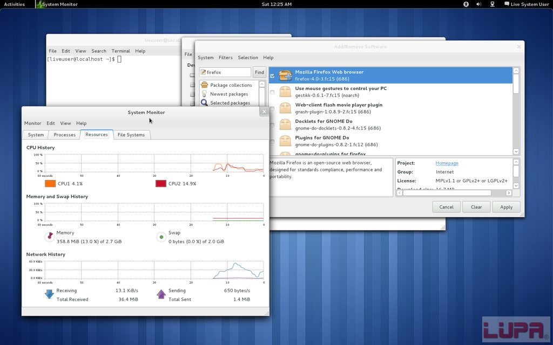The image size is (553, 345).
Task: Click the Mozilla Firefox package icon
Action: click(x=285, y=75)
